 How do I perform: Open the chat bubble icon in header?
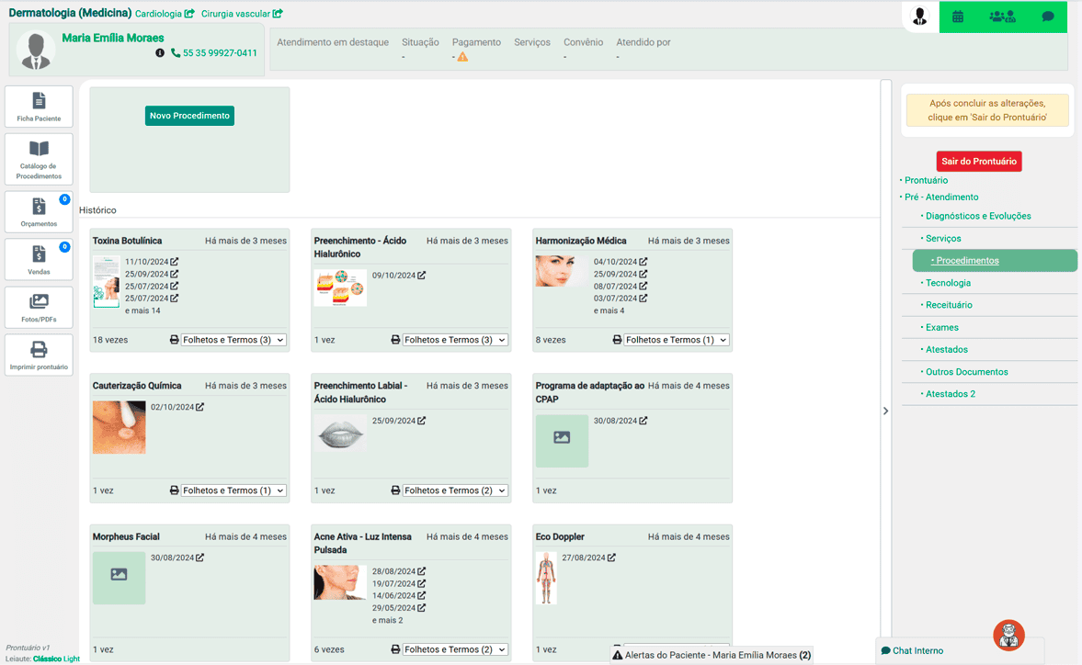pos(1047,17)
